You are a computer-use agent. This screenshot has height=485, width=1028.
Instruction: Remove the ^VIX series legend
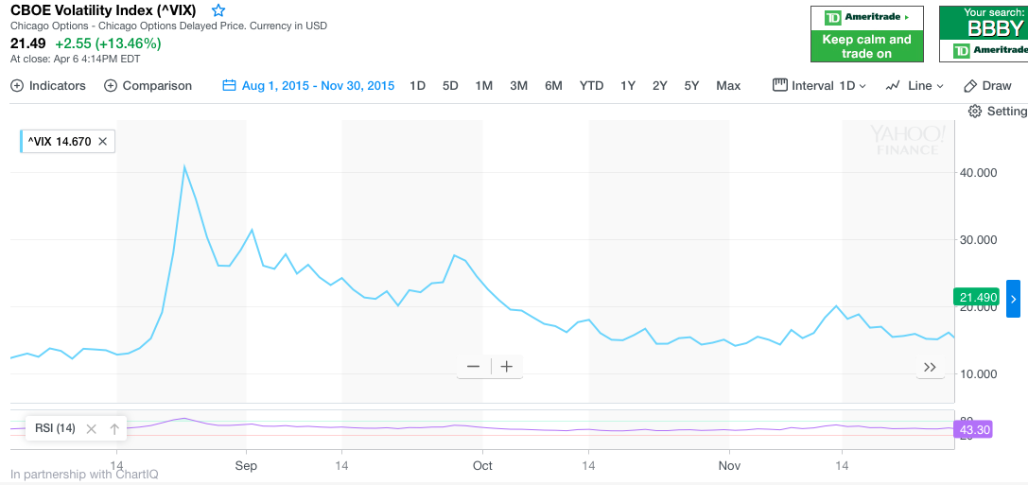103,142
